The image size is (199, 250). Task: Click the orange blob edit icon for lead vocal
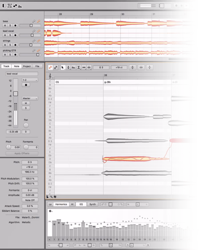[x=39, y=31]
